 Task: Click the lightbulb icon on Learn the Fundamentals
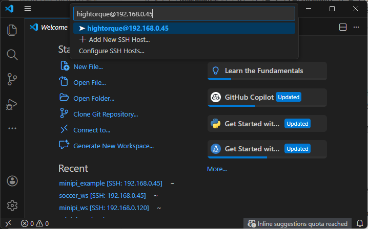pyautogui.click(x=215, y=71)
